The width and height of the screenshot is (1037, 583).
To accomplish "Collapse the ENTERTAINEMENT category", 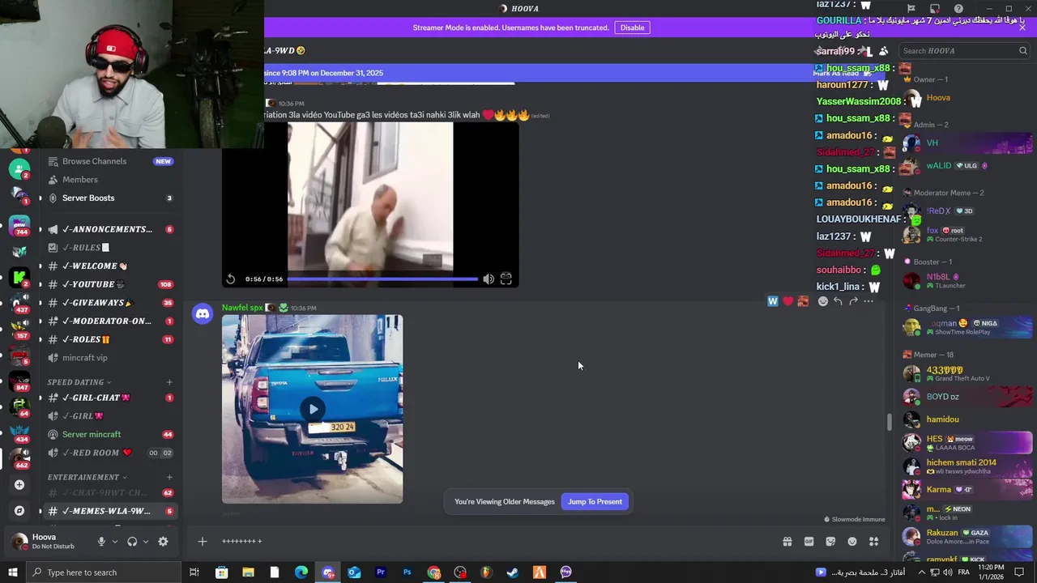I will point(87,478).
